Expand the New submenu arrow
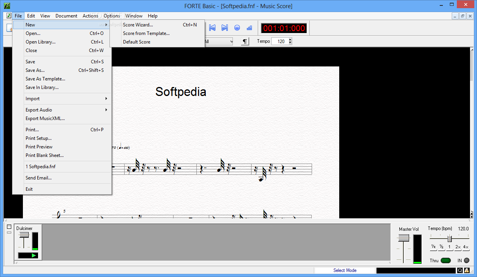 point(106,25)
